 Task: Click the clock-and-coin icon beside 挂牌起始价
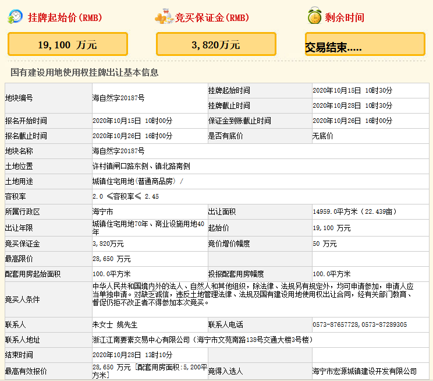coord(15,17)
